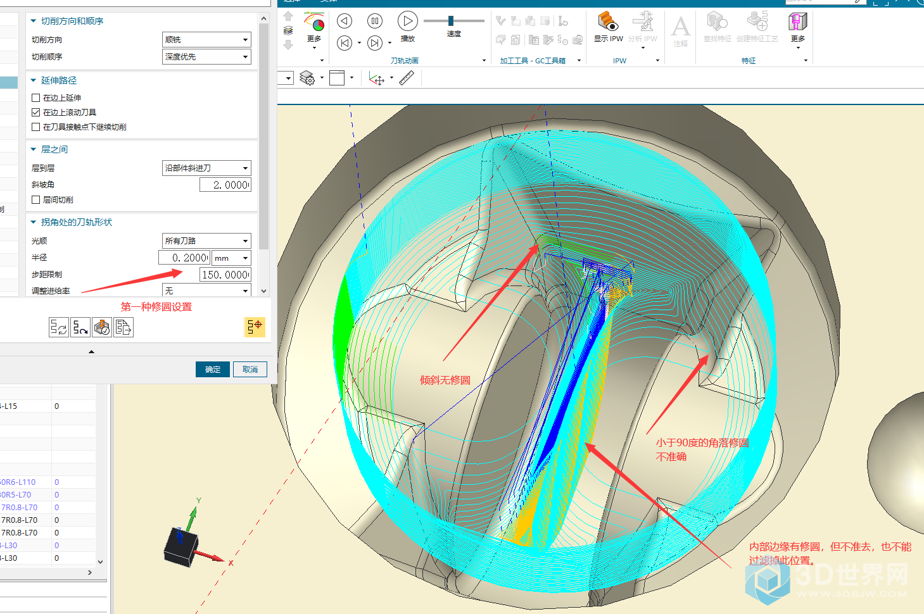924x614 pixels.
Task: Open the 刀轨动画 group options arrow
Action: tap(484, 61)
